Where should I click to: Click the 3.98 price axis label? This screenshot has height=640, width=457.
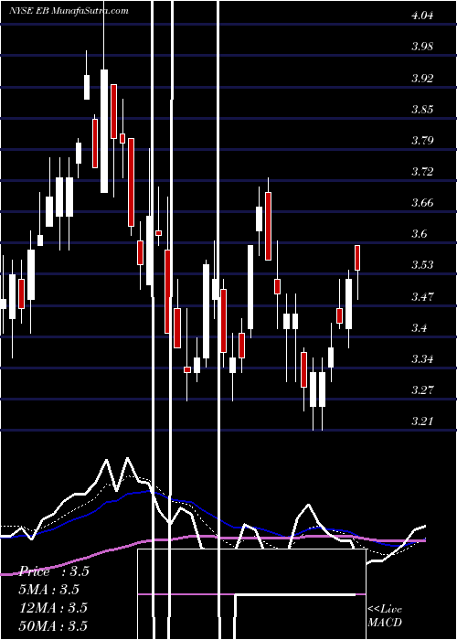(422, 47)
